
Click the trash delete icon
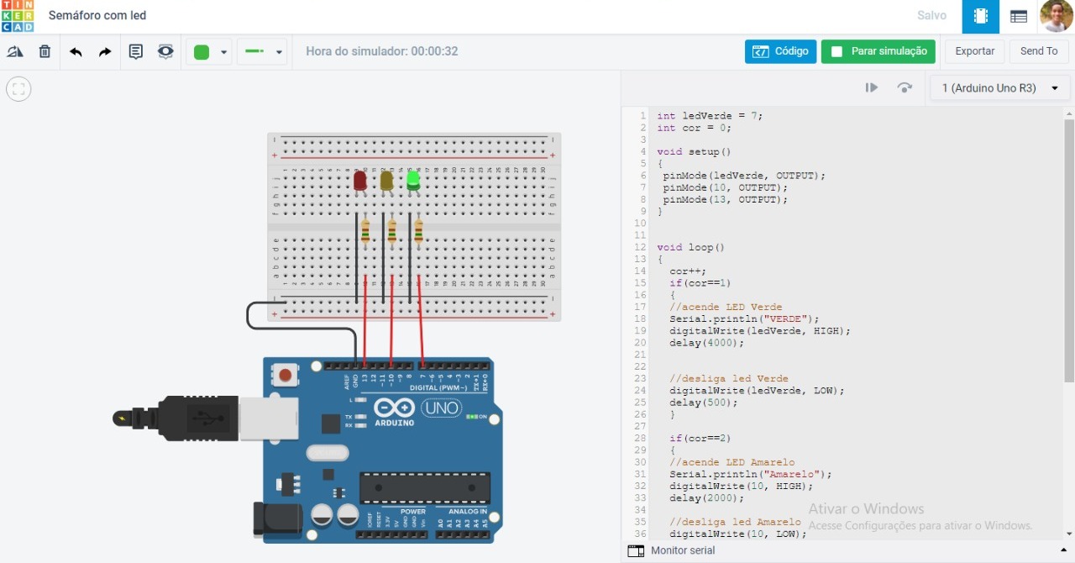45,52
